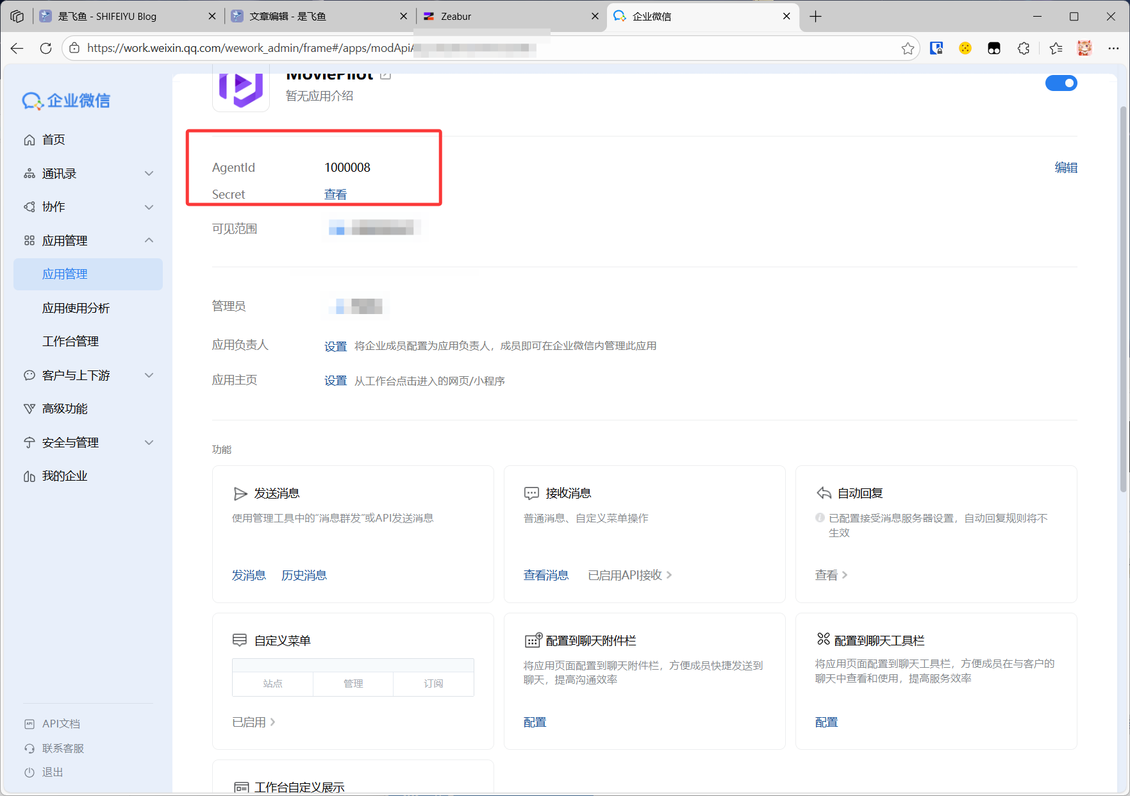Click the 编辑 link on the right
The image size is (1130, 796).
coord(1066,167)
